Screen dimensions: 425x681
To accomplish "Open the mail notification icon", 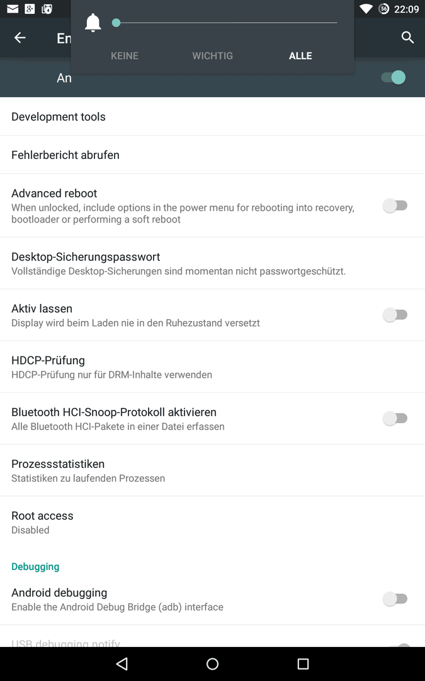I will 13,9.
